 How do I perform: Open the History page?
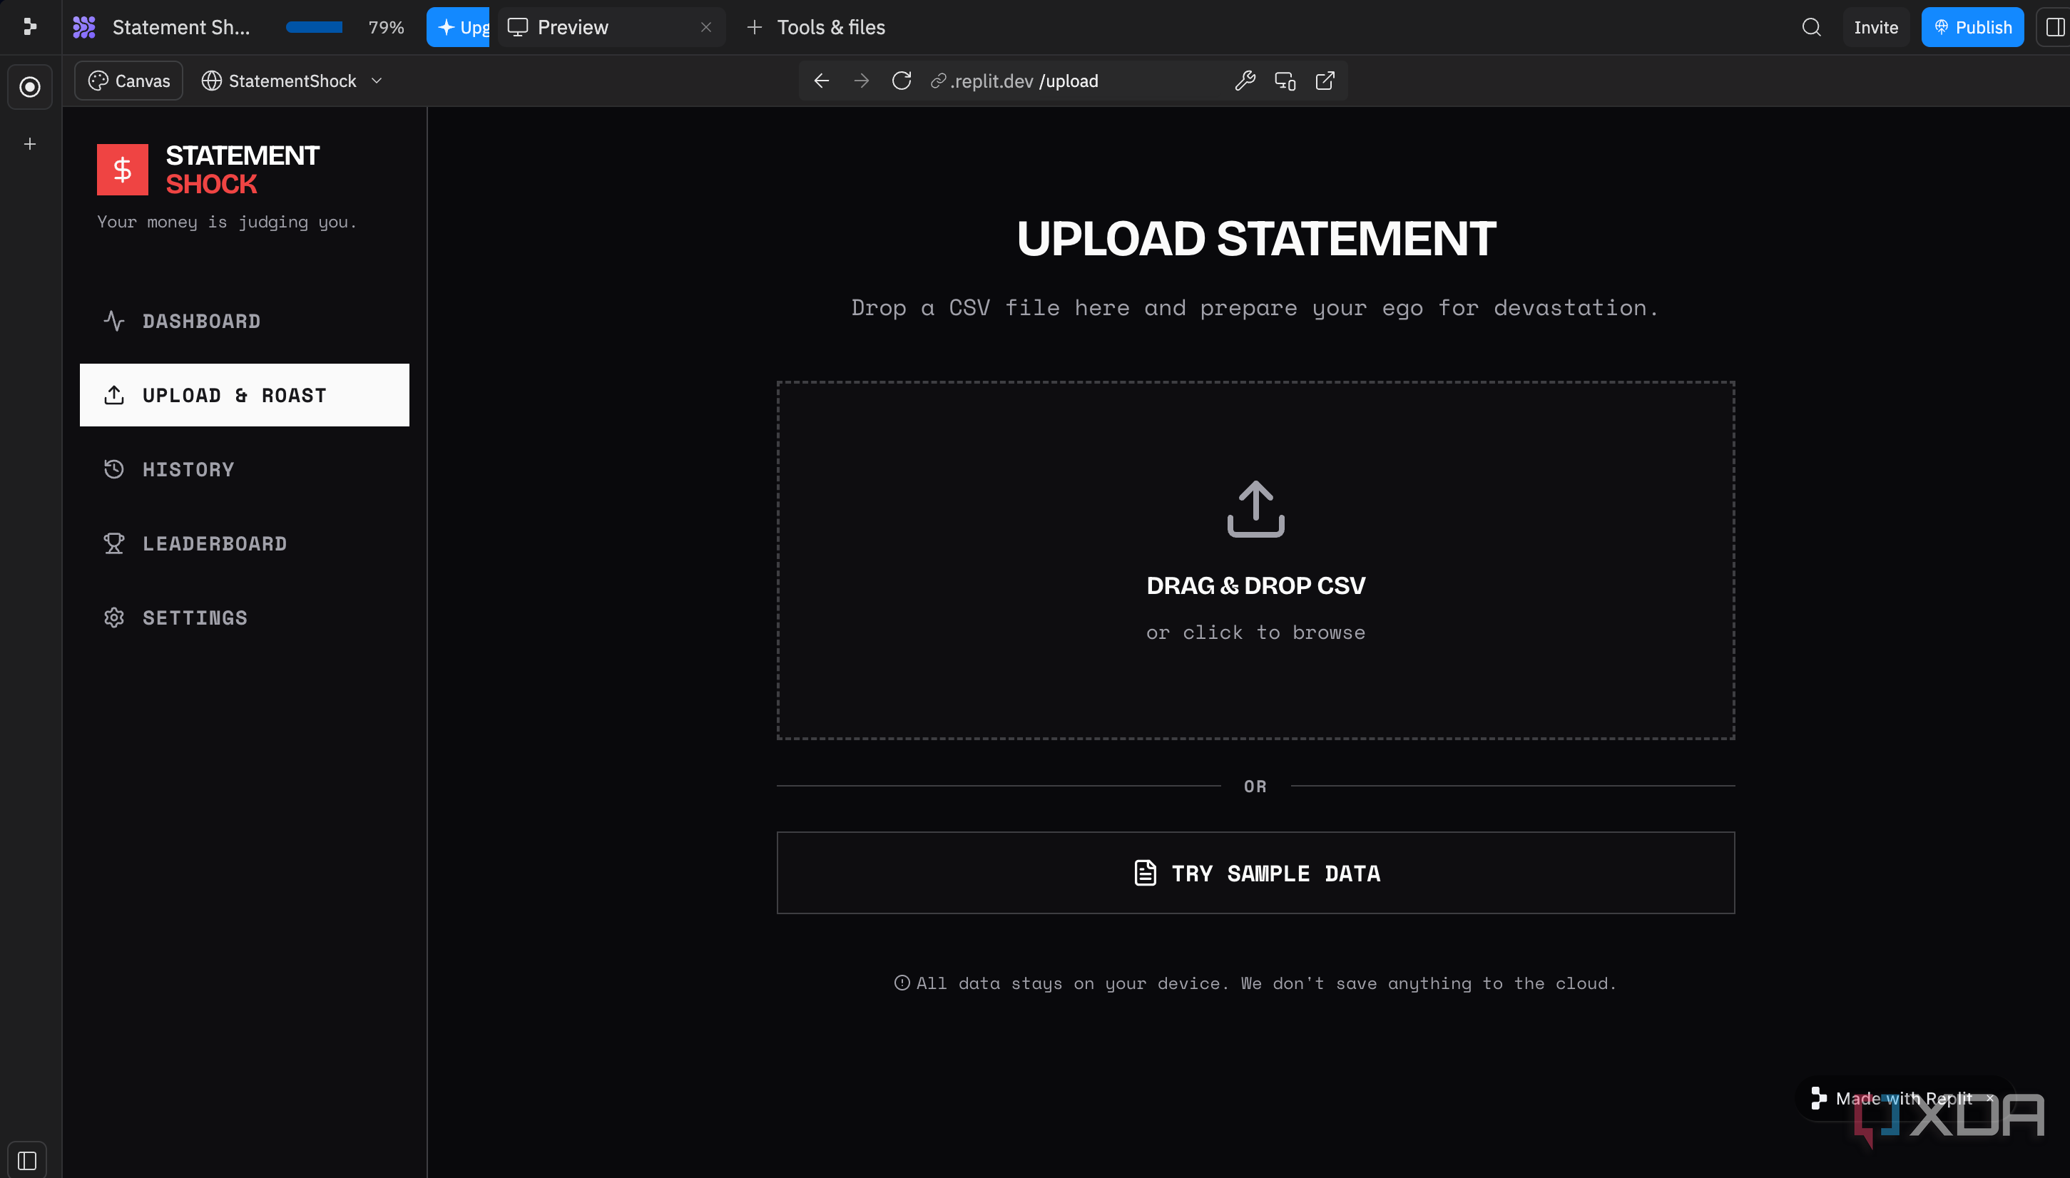click(245, 469)
